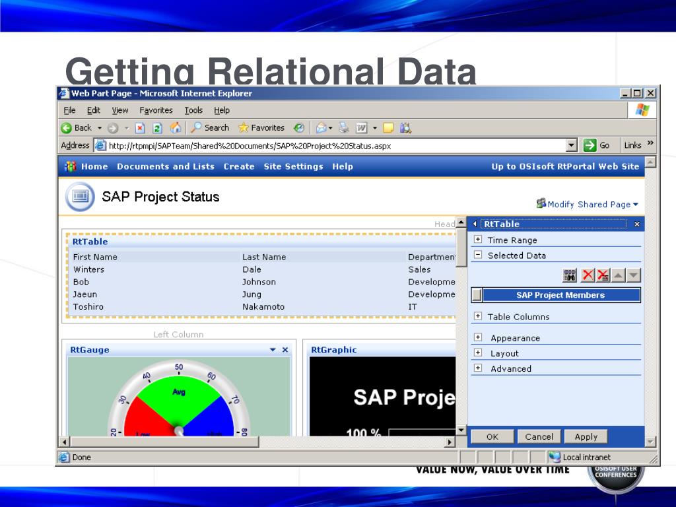Open the File menu

[69, 110]
